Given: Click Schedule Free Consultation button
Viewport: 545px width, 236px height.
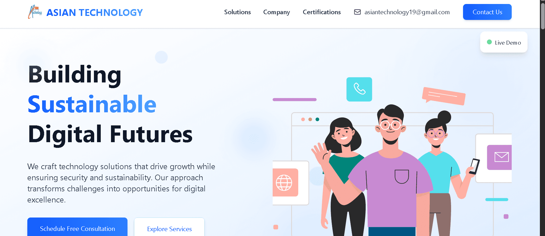Looking at the screenshot, I should [x=77, y=227].
